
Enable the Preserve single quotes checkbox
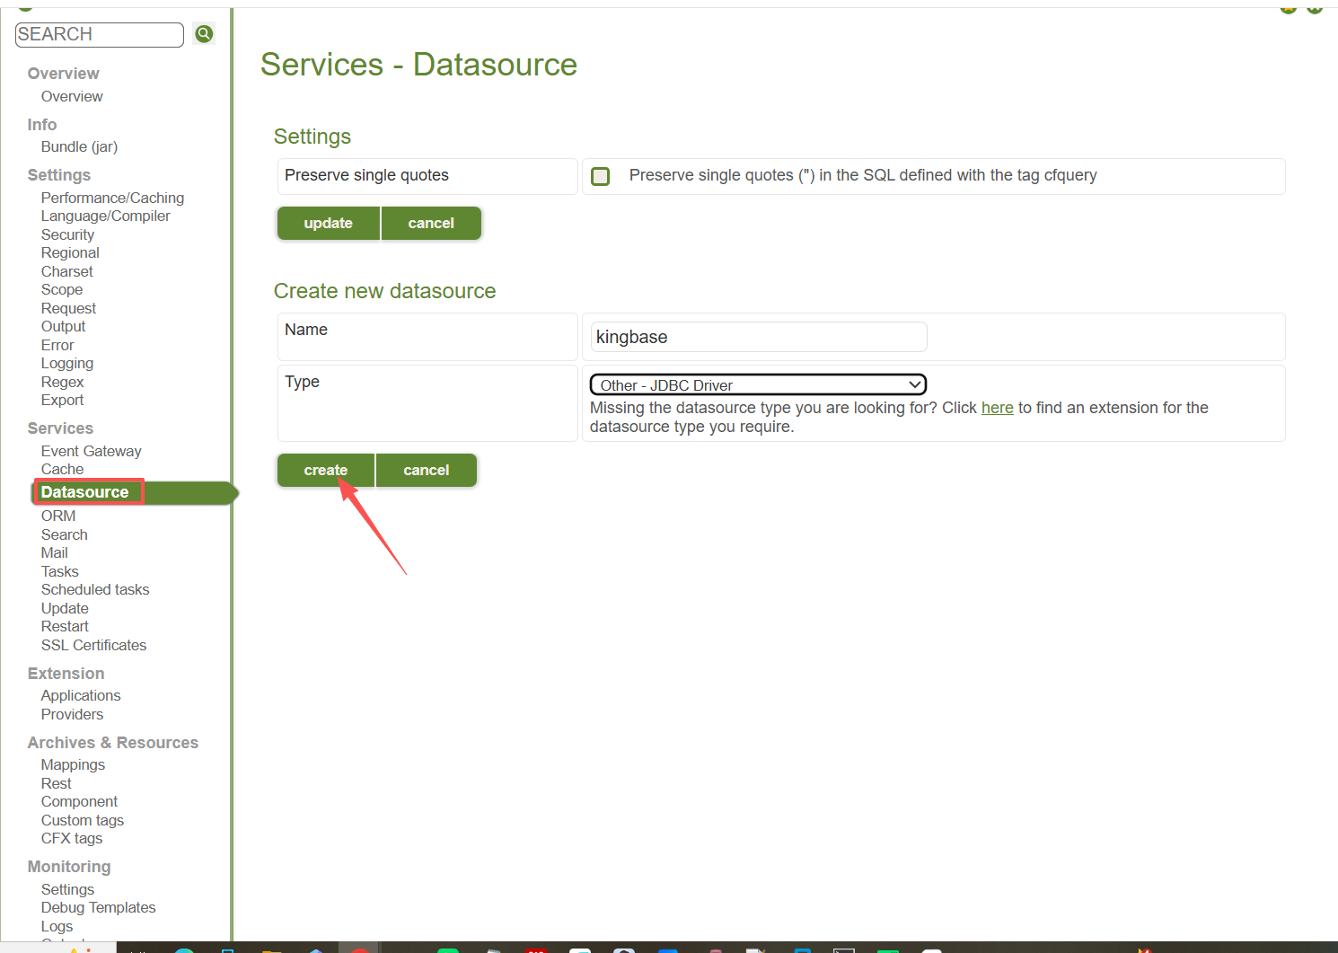pyautogui.click(x=601, y=176)
